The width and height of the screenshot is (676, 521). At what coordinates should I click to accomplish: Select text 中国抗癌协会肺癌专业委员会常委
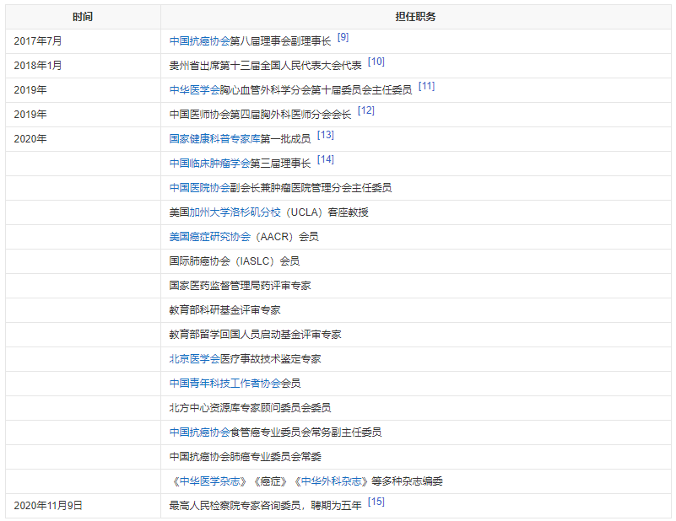point(246,457)
